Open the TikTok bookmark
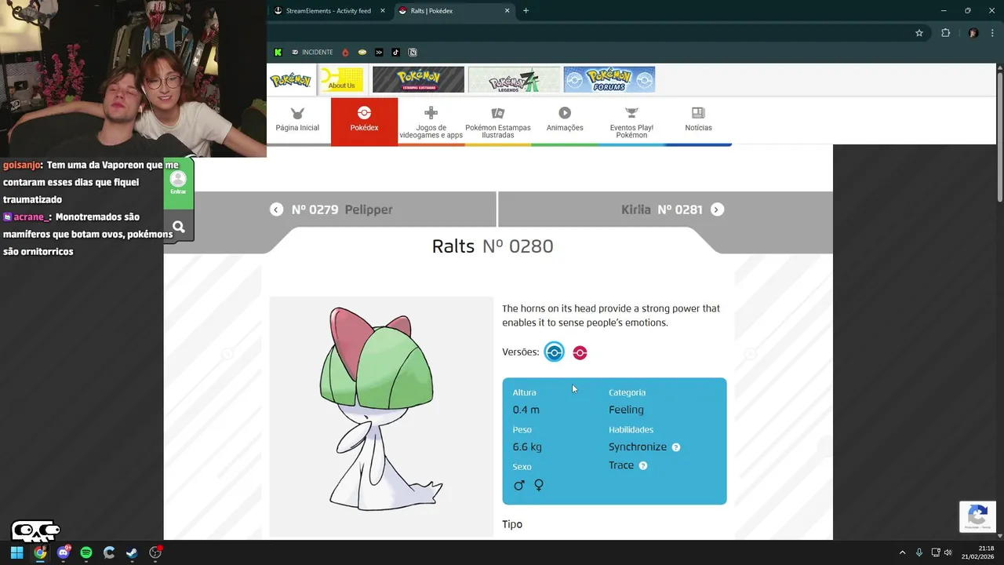Screen dimensions: 1004x565 click(395, 53)
